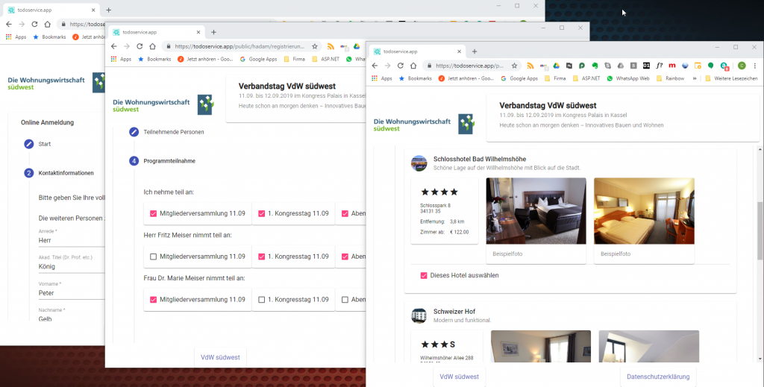Check Mitgliederversammlung 11.09 for Herr Fritz Meiser
The width and height of the screenshot is (764, 387).
pyautogui.click(x=153, y=257)
